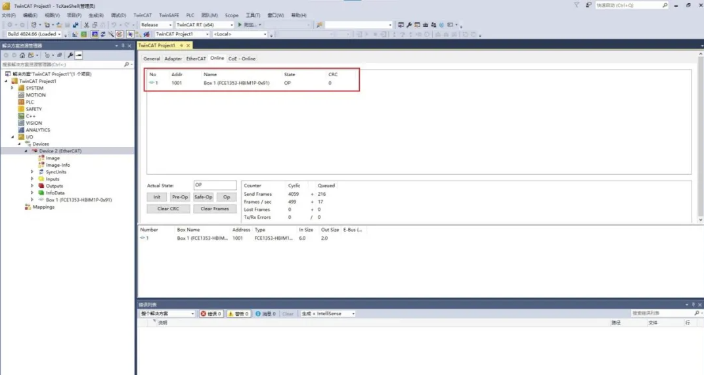Pin the Solution Explorer panel with pushpin icon

(x=123, y=46)
